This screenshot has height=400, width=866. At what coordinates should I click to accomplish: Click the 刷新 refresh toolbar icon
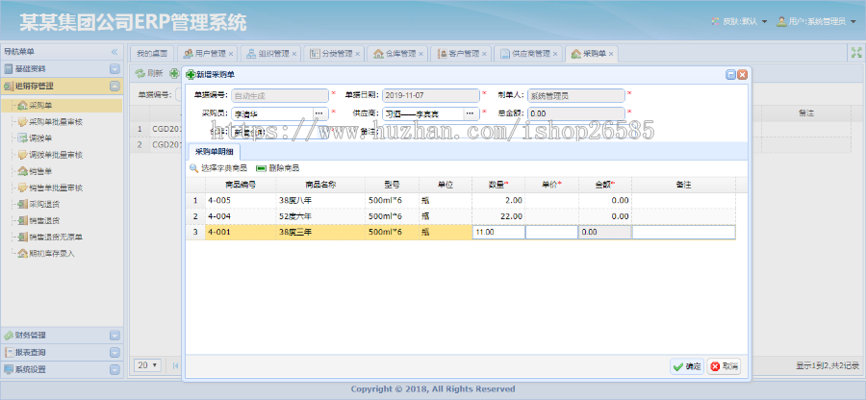(x=140, y=73)
